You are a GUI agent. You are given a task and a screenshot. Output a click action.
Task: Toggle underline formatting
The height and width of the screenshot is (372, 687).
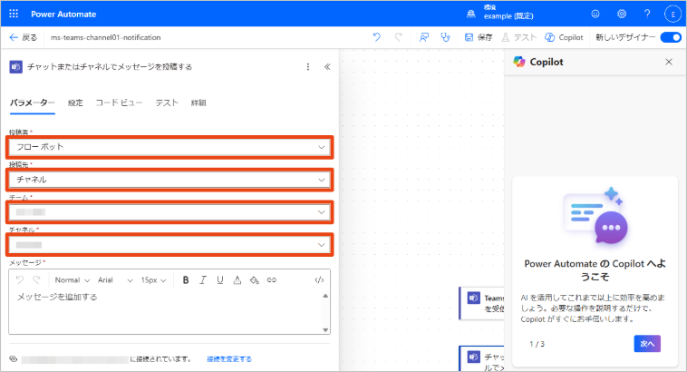220,279
